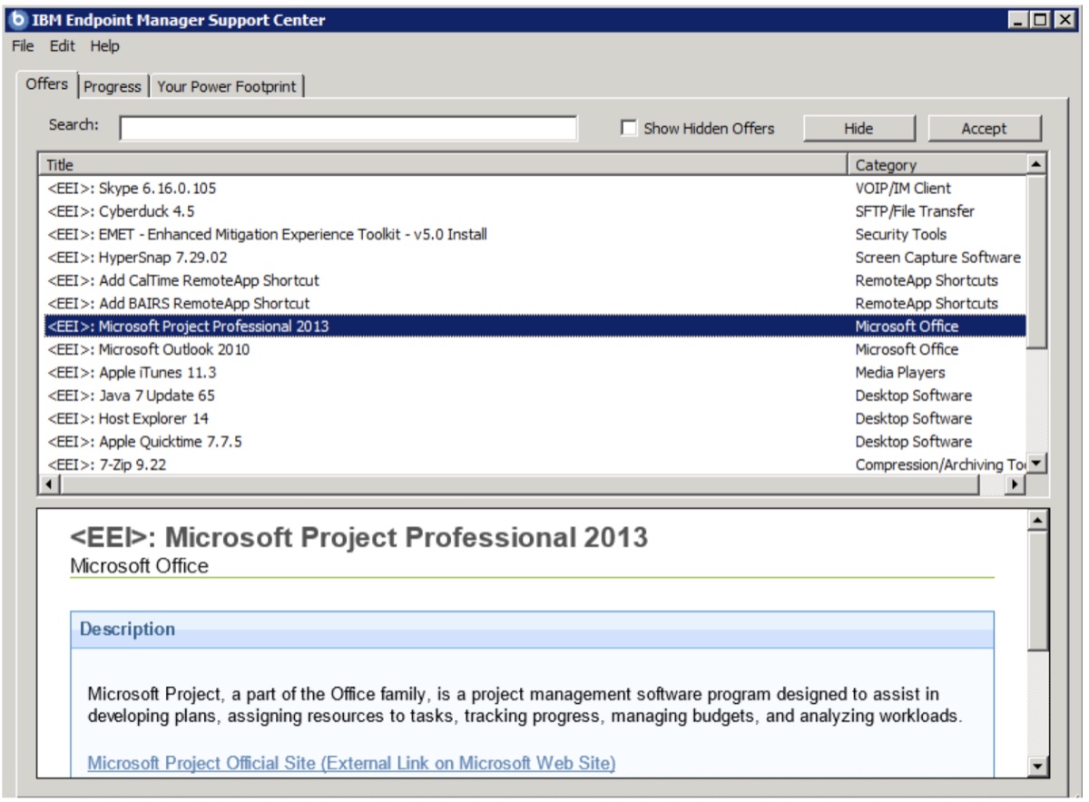This screenshot has height=802, width=1089.
Task: Accept the Microsoft Project Professional 2013 offer
Action: point(985,128)
